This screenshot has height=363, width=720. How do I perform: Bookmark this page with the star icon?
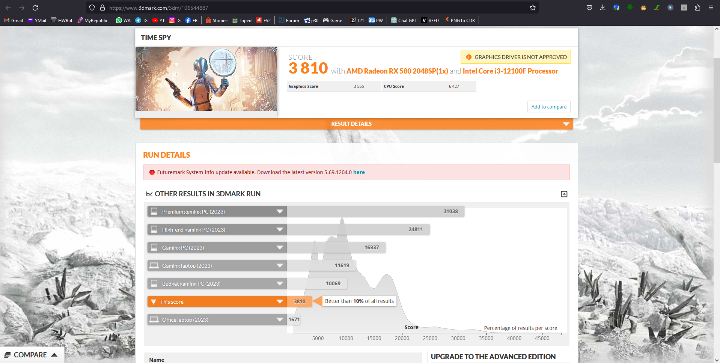(532, 8)
